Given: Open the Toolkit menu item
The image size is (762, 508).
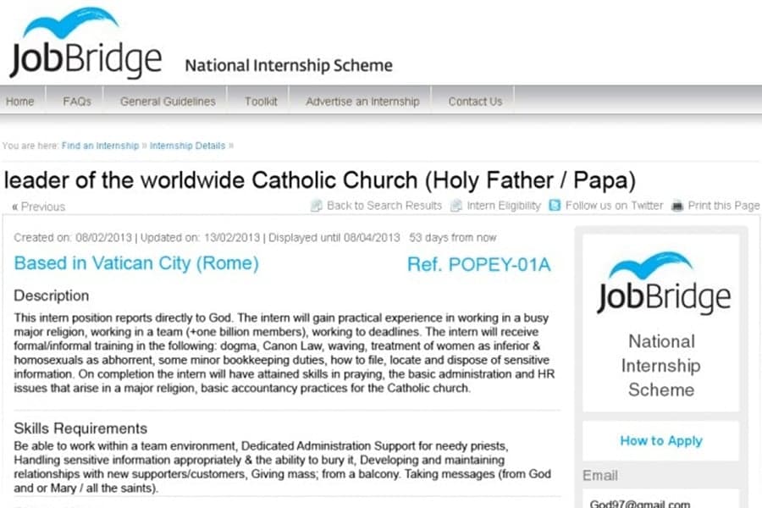Looking at the screenshot, I should pos(261,101).
